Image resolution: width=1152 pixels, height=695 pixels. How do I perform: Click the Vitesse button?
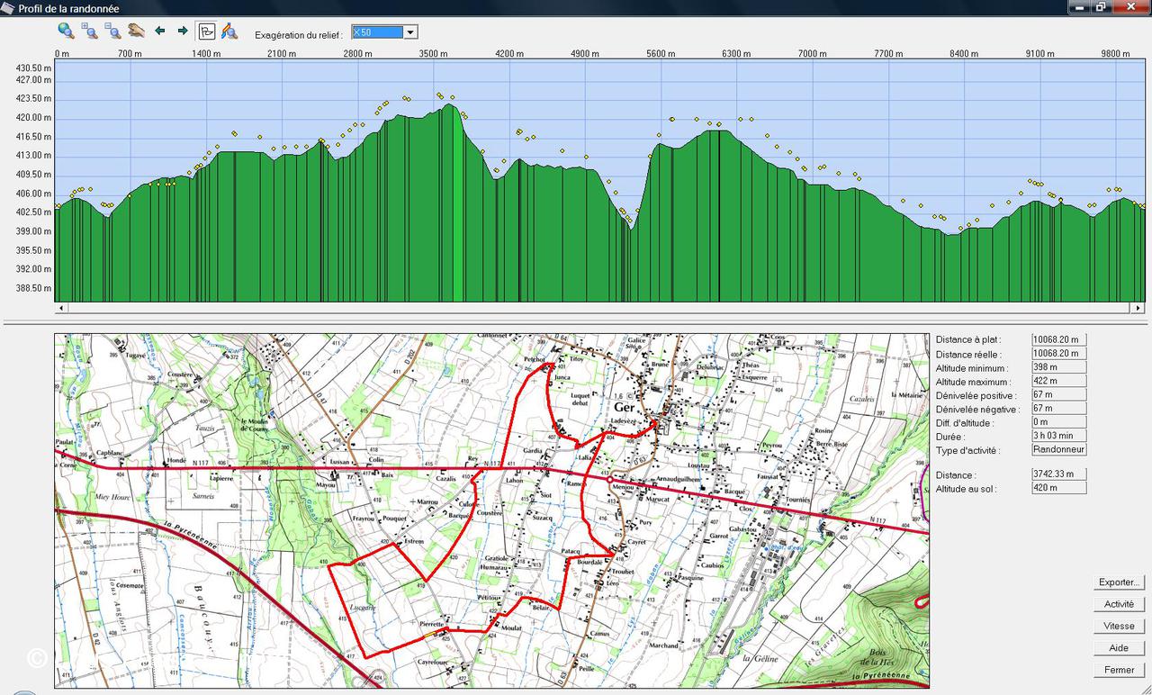(1120, 626)
